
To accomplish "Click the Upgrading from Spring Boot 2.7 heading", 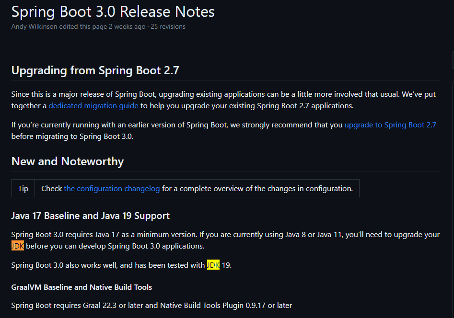I will (95, 70).
